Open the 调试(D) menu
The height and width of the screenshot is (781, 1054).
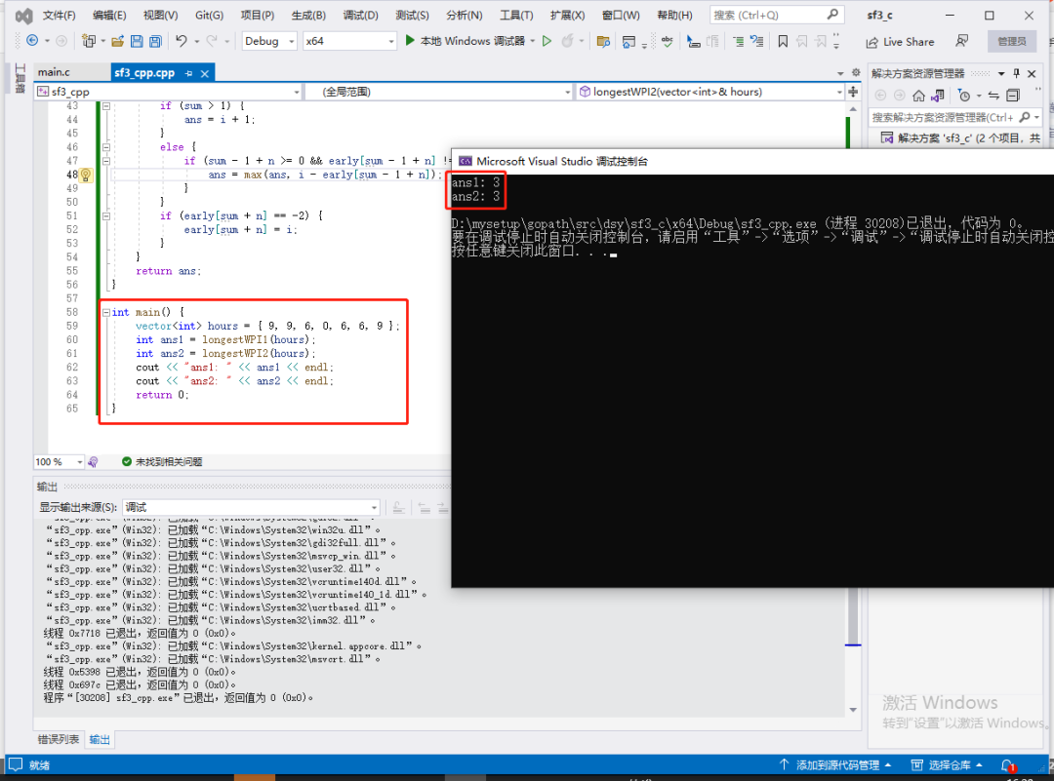pyautogui.click(x=361, y=15)
